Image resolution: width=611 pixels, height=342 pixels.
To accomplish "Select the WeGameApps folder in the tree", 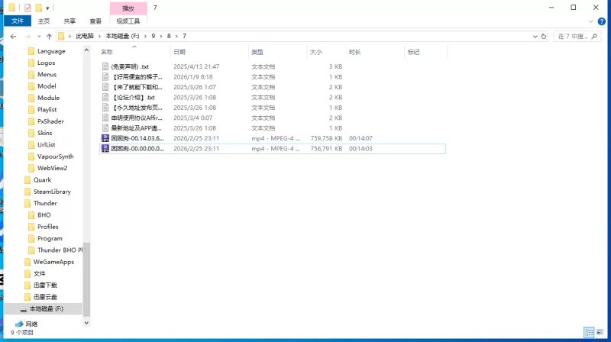I will (53, 262).
